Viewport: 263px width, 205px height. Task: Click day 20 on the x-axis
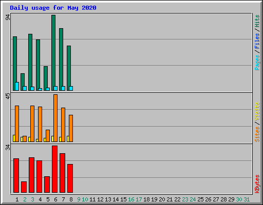162,199
